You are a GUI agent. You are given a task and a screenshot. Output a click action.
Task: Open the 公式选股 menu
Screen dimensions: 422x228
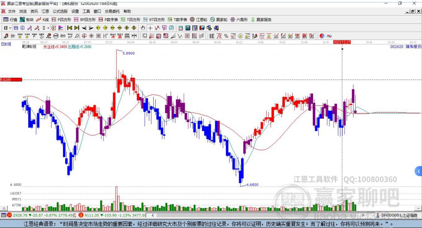coord(60,11)
